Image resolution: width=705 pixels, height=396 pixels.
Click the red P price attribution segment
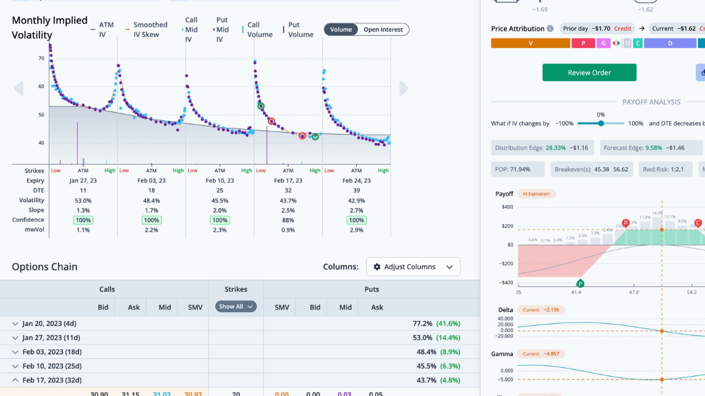pyautogui.click(x=582, y=43)
